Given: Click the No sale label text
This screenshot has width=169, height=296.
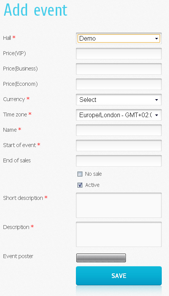Looking at the screenshot, I should (93, 174).
